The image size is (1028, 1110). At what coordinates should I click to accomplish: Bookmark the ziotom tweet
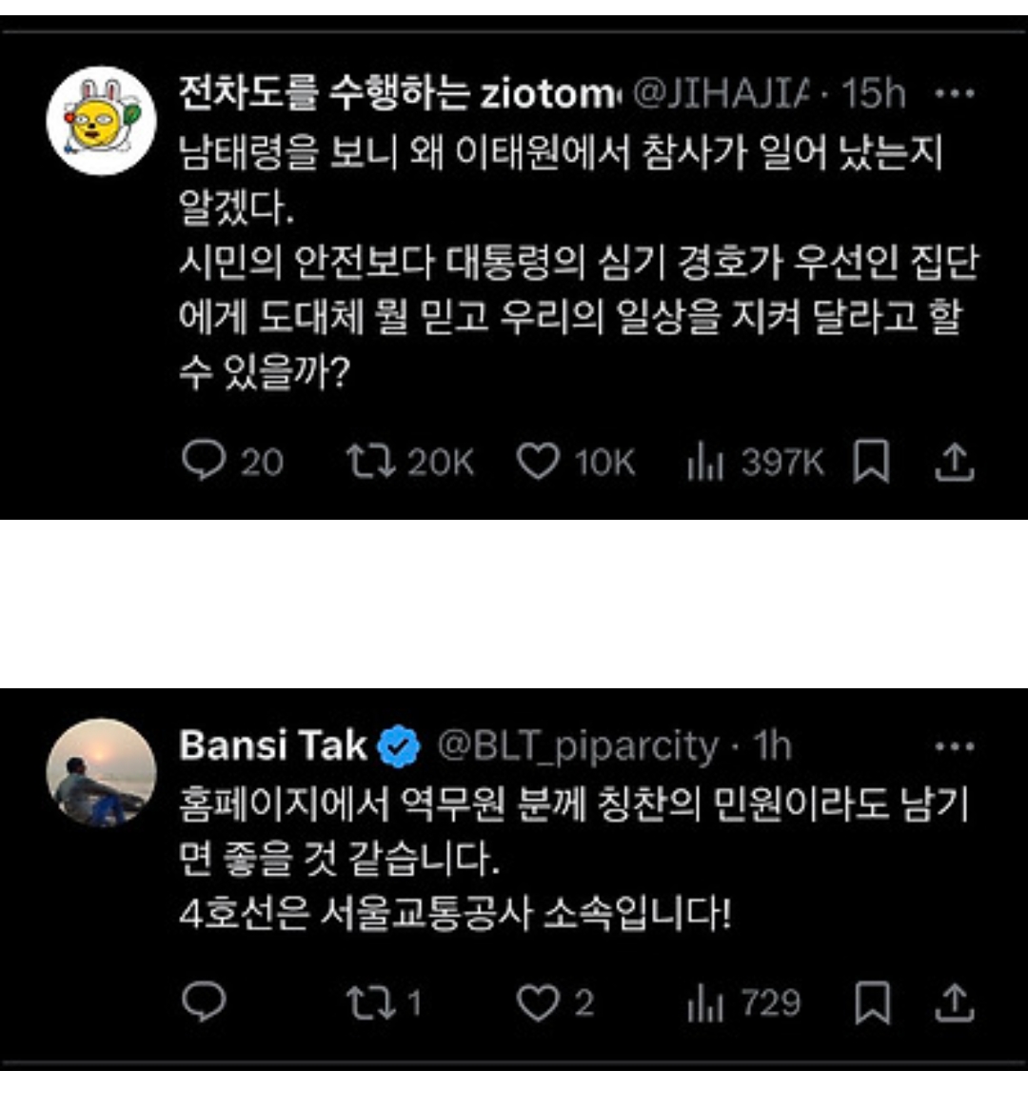click(x=871, y=463)
